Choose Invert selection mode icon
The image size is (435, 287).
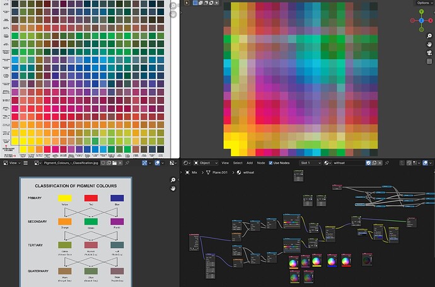point(211,3)
